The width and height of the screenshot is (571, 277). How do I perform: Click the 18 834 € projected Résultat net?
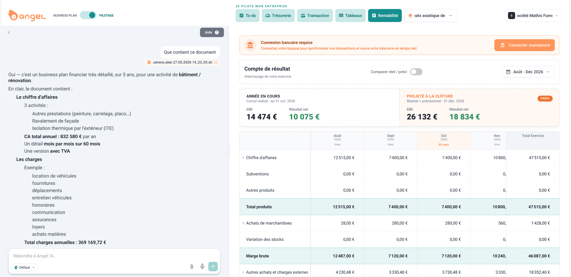pos(465,117)
